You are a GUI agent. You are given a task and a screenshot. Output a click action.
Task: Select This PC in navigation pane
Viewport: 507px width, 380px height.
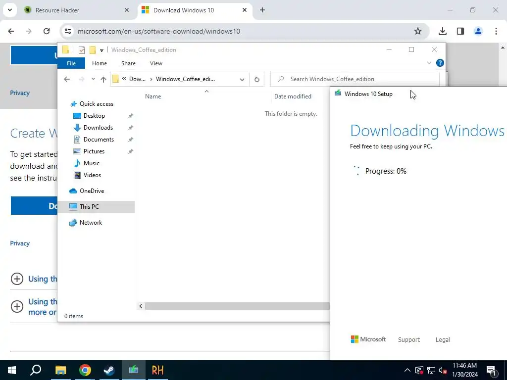coord(89,207)
